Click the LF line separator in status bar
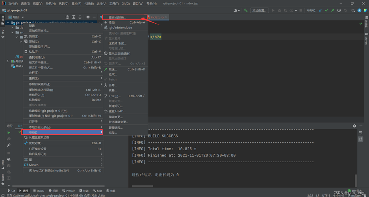 point(318,195)
